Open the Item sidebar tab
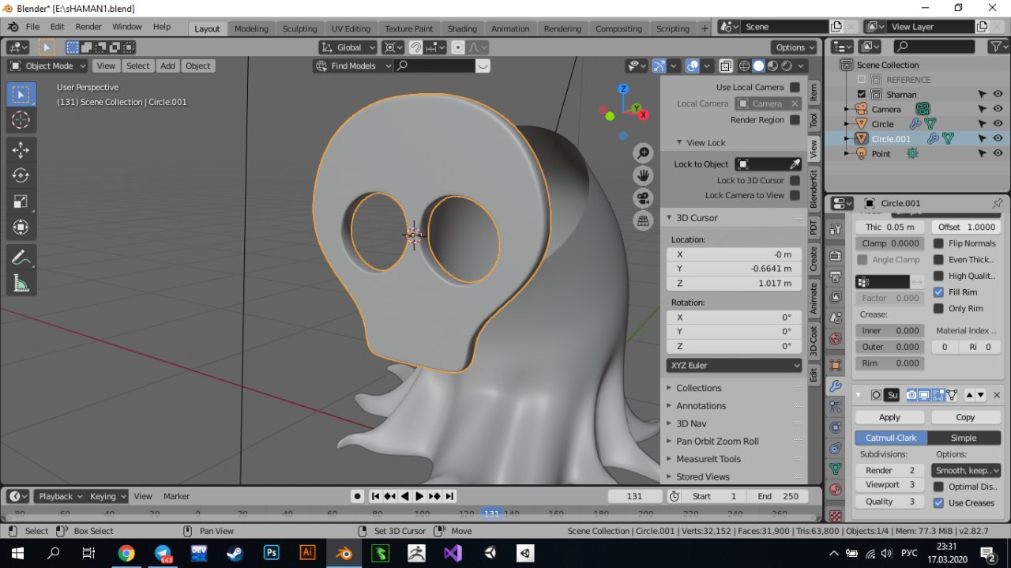 (x=814, y=93)
